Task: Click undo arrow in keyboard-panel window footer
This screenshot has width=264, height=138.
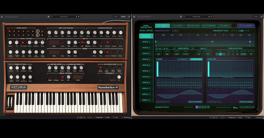Action: 78,118
